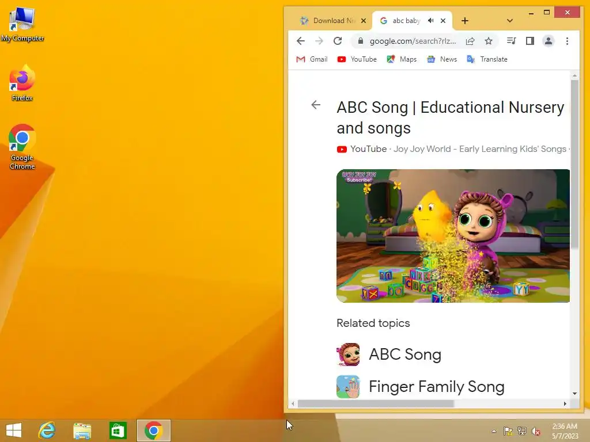Mute the tab's audio speaker icon

pos(430,21)
